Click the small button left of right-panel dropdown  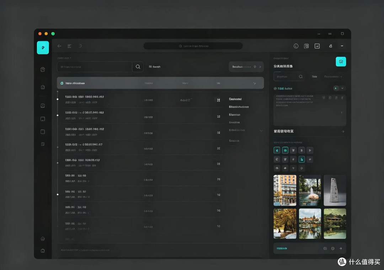(314, 77)
